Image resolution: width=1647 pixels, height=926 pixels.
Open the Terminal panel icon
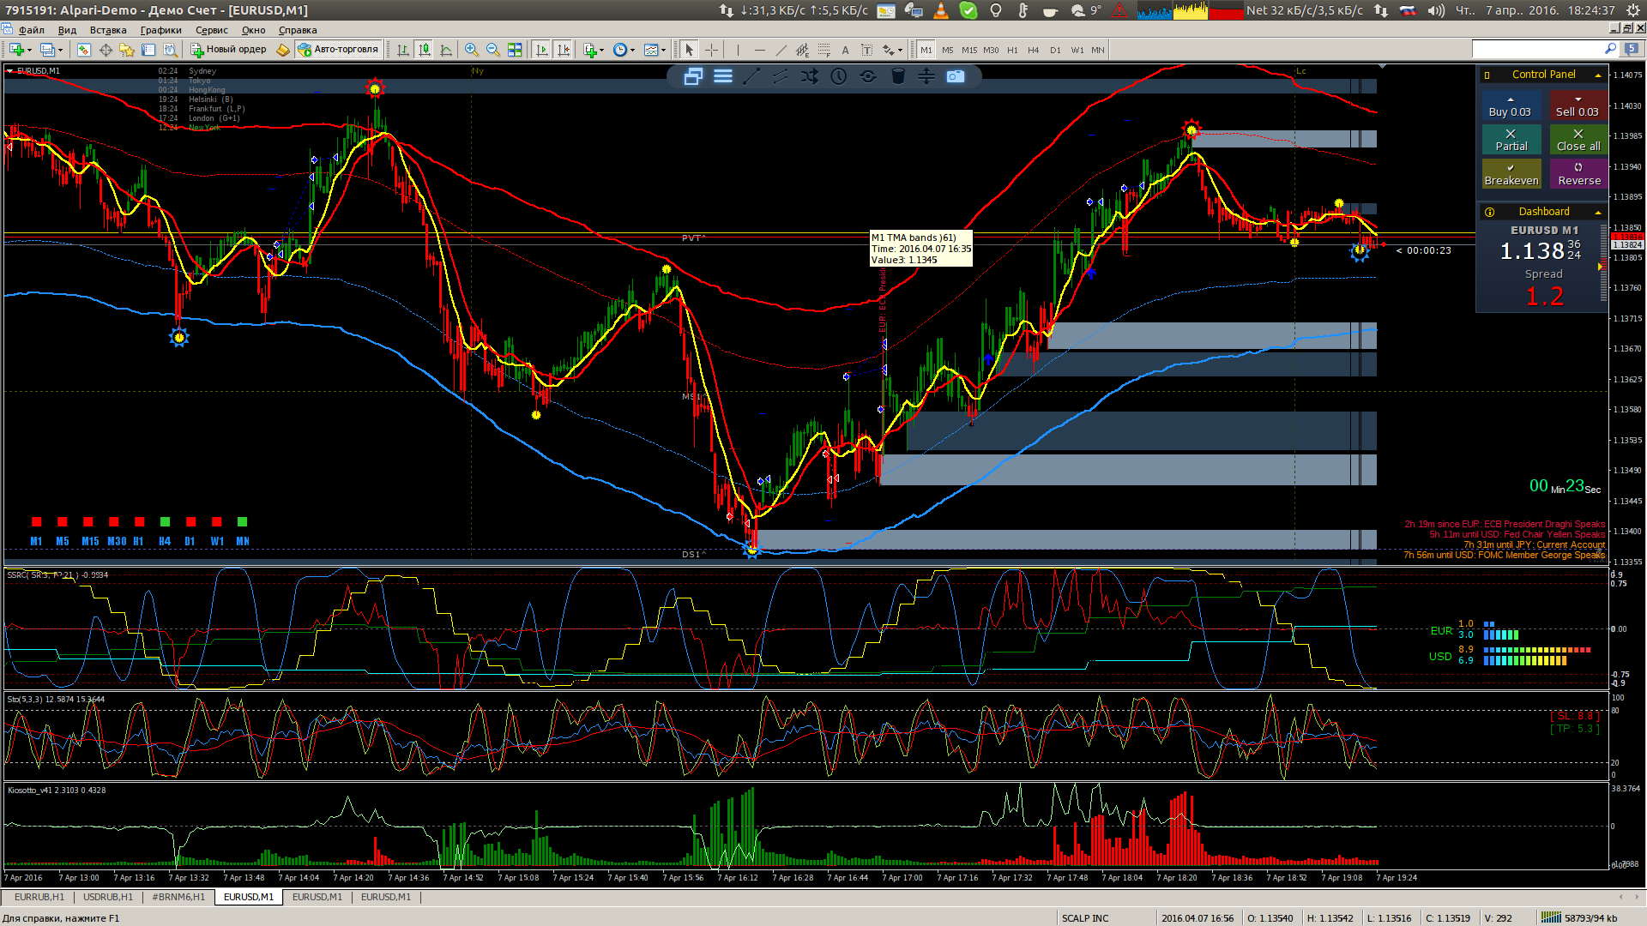(x=148, y=50)
